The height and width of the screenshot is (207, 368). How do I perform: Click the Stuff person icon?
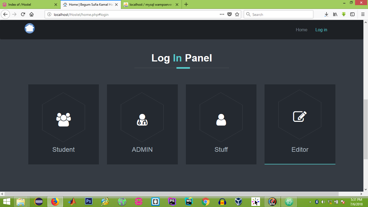221,119
